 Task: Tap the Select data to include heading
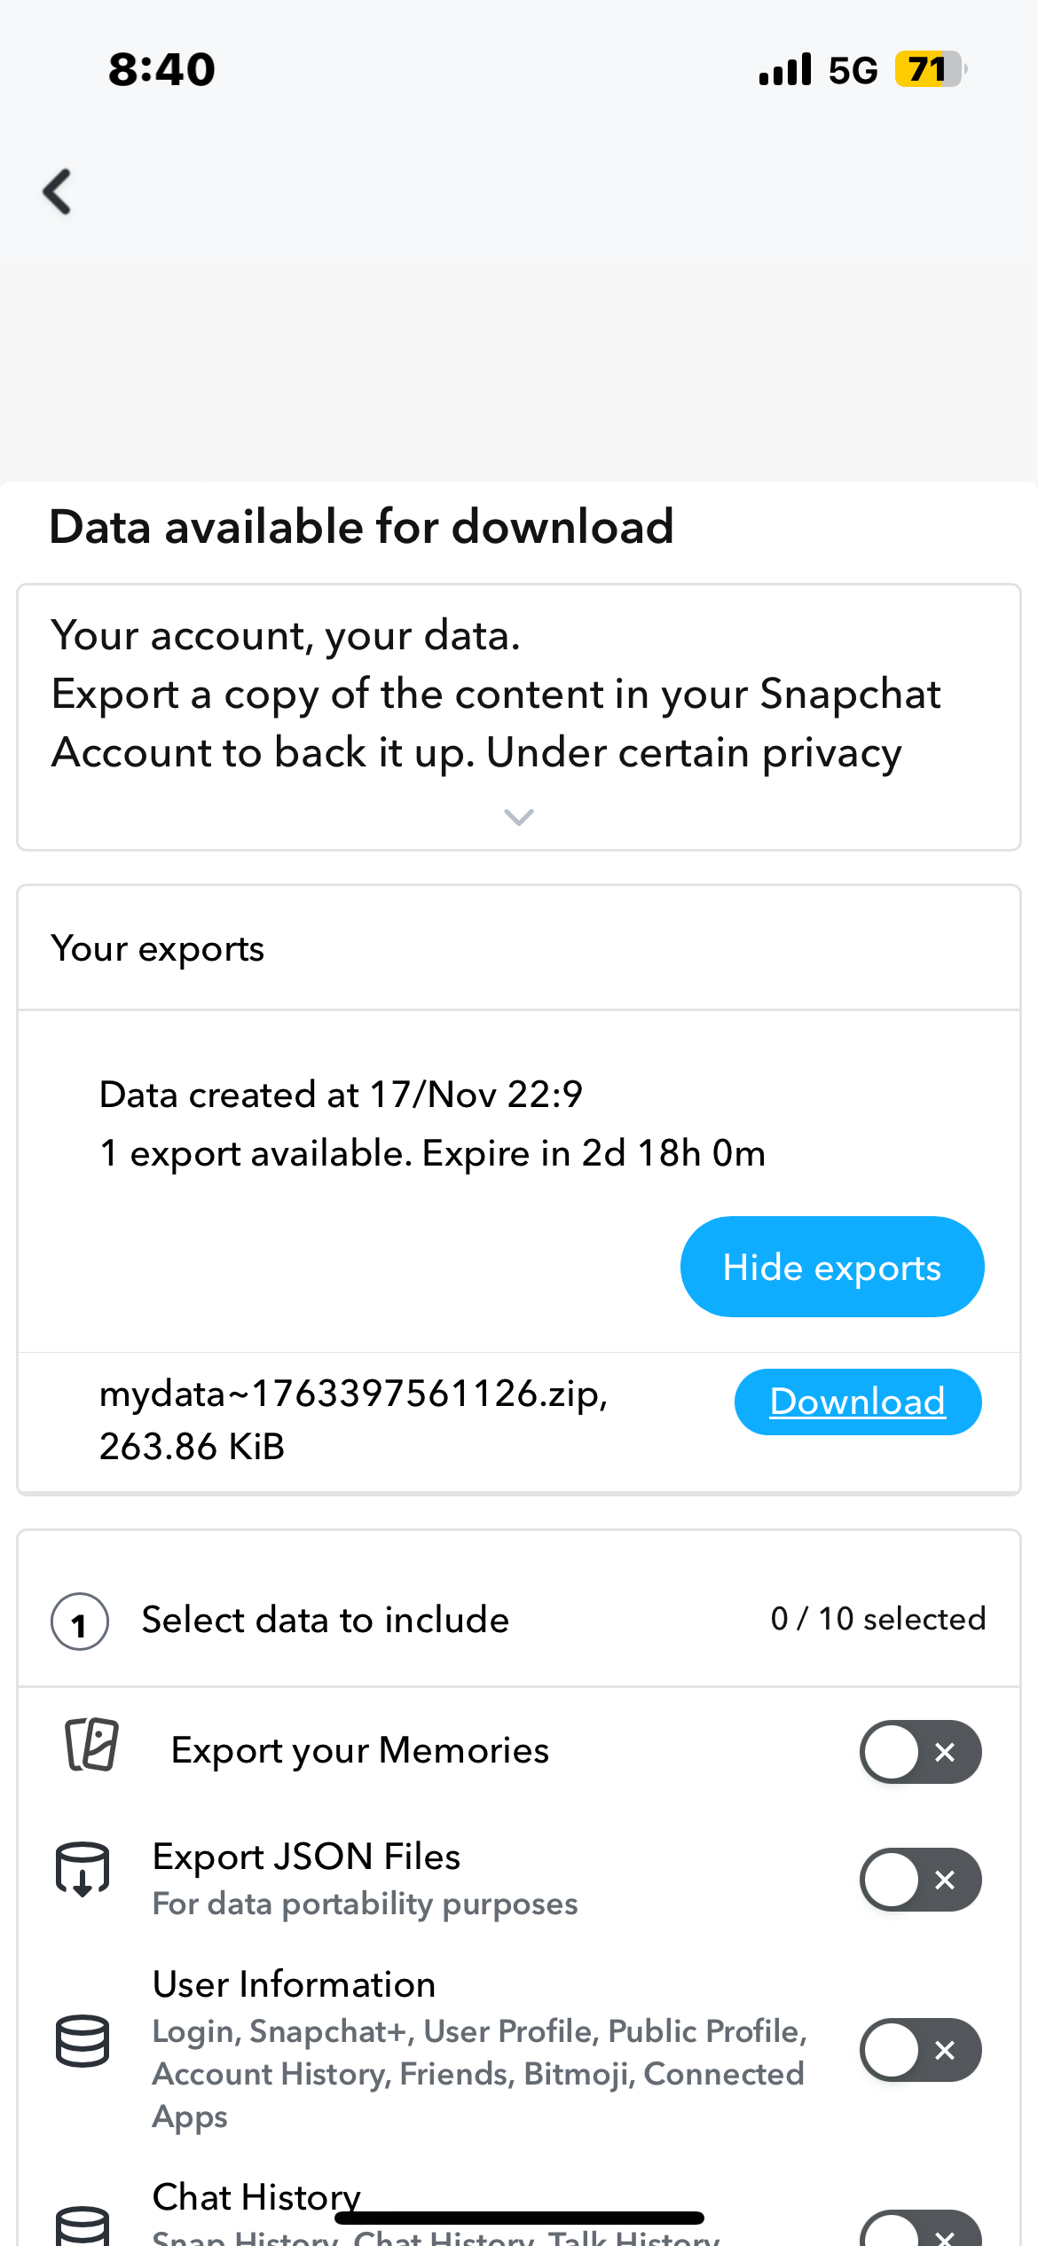coord(326,1620)
